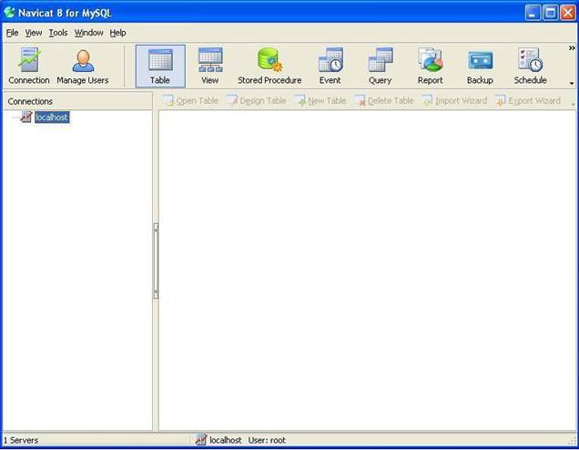Click the Navicat logo in title bar
The image size is (579, 450).
click(x=9, y=13)
